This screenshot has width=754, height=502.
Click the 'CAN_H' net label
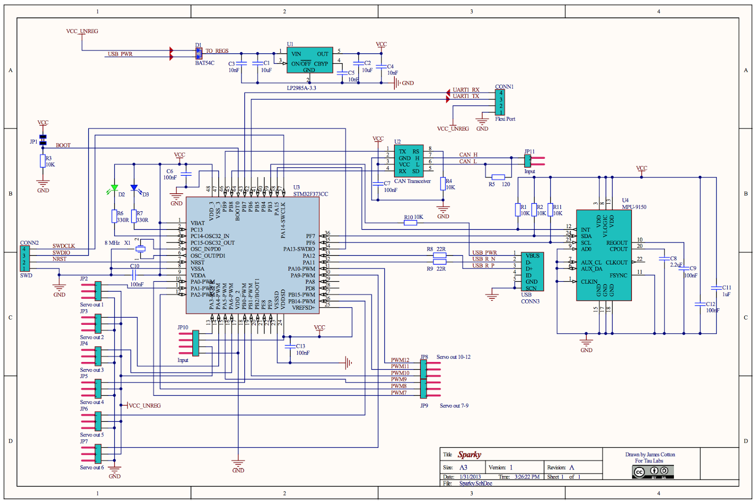(468, 155)
